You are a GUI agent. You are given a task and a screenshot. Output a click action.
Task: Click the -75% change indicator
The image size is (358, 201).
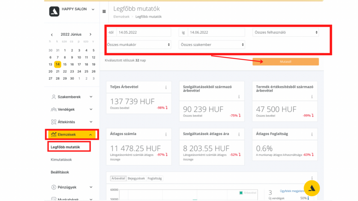pos(235,116)
